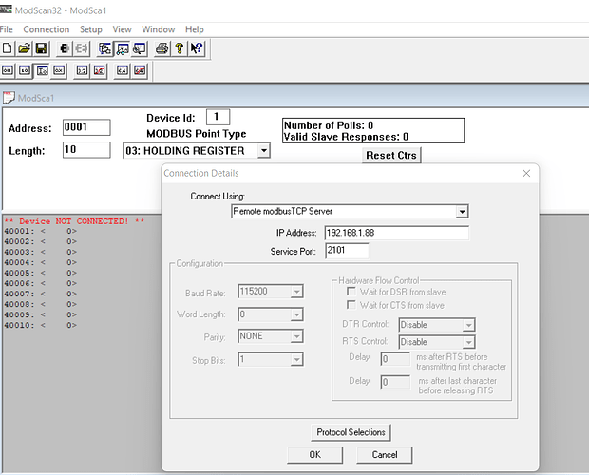Image resolution: width=589 pixels, height=475 pixels.
Task: Open the Parity NONE dropdown
Action: click(296, 336)
